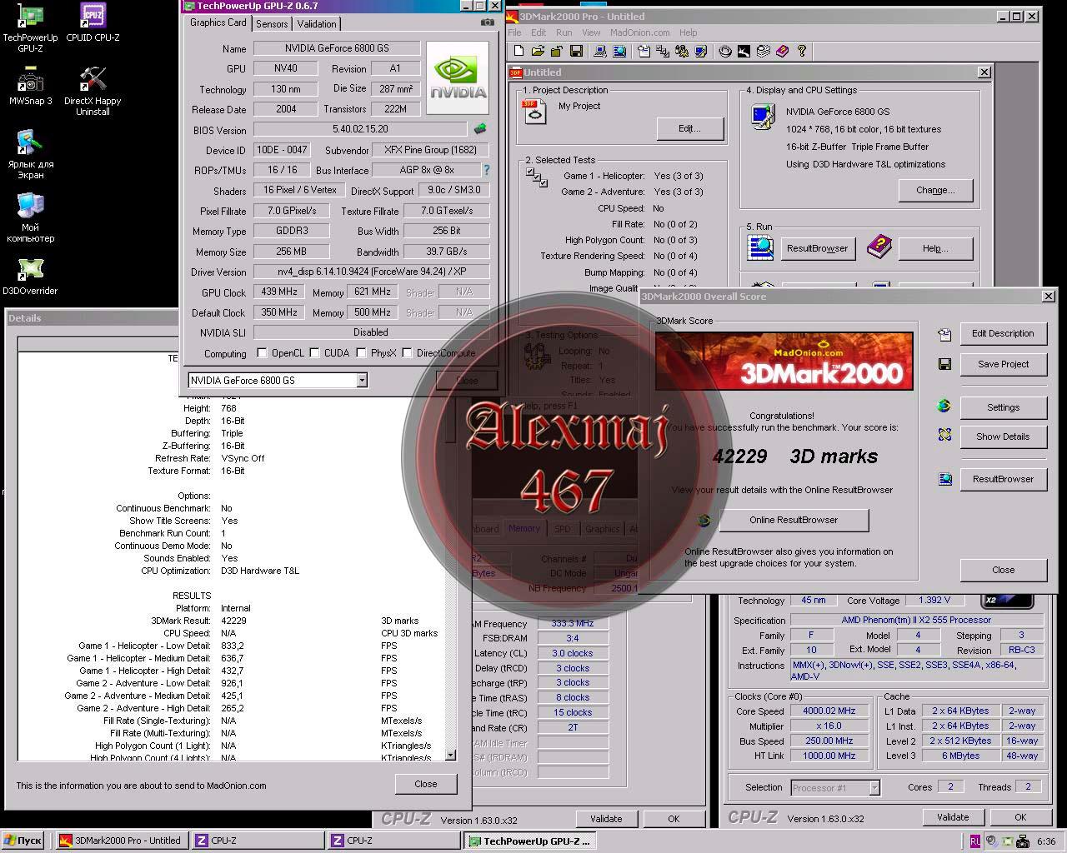Open CPUID CPU-Z desktop shortcut
Viewport: 1067px width, 853px height.
click(x=93, y=22)
